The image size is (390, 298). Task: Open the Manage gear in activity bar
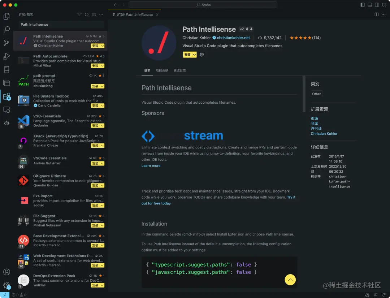pyautogui.click(x=7, y=285)
